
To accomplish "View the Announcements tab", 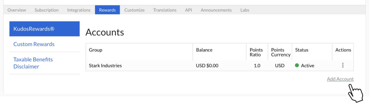I will coord(216,10).
